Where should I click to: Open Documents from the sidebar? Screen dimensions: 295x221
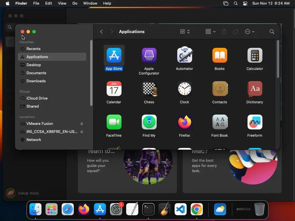coord(52,73)
